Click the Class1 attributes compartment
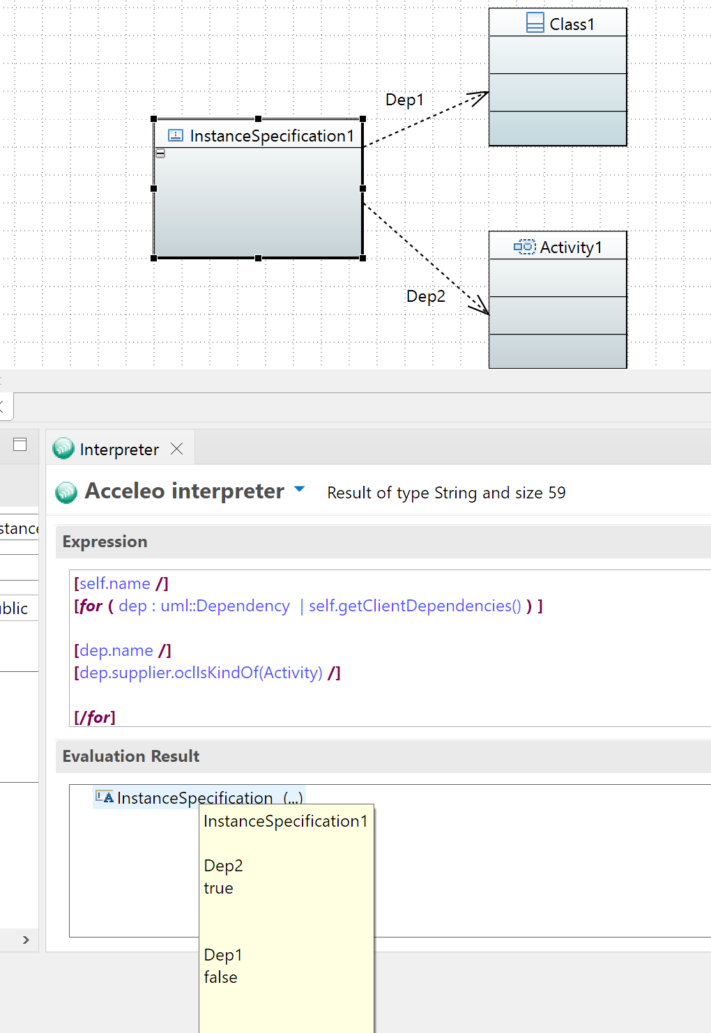 tap(558, 55)
